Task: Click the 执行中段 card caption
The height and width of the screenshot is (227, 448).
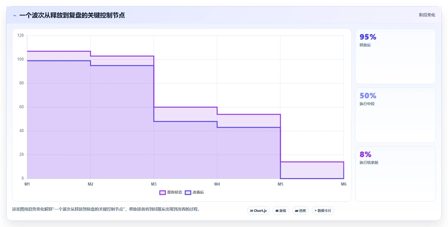Action: pos(367,104)
